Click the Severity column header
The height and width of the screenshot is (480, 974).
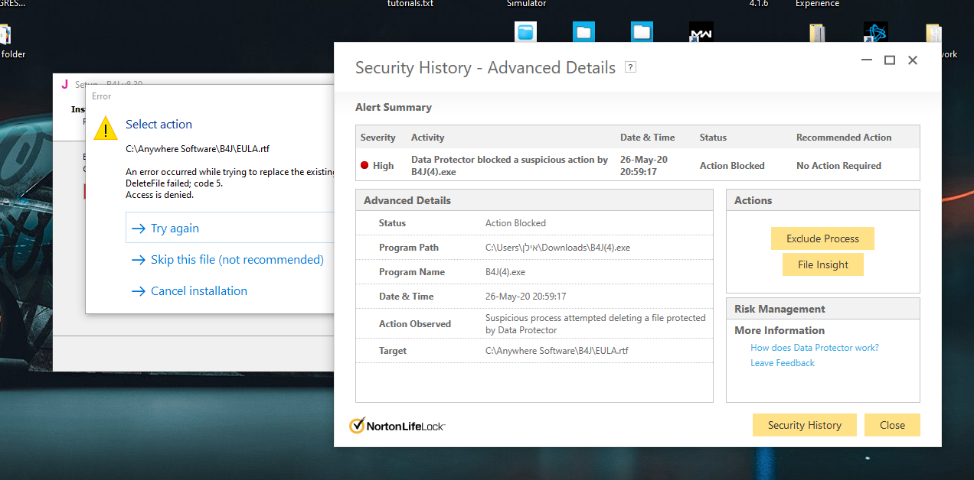pyautogui.click(x=378, y=138)
